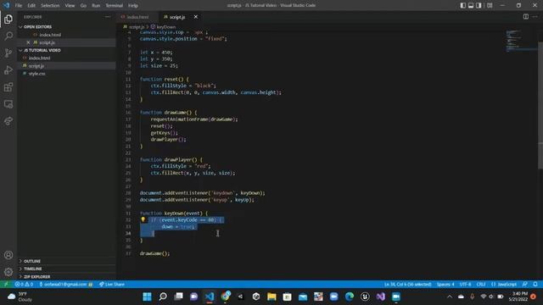The width and height of the screenshot is (543, 305).
Task: Click the taskbar Search magnifier icon
Action: point(163,297)
